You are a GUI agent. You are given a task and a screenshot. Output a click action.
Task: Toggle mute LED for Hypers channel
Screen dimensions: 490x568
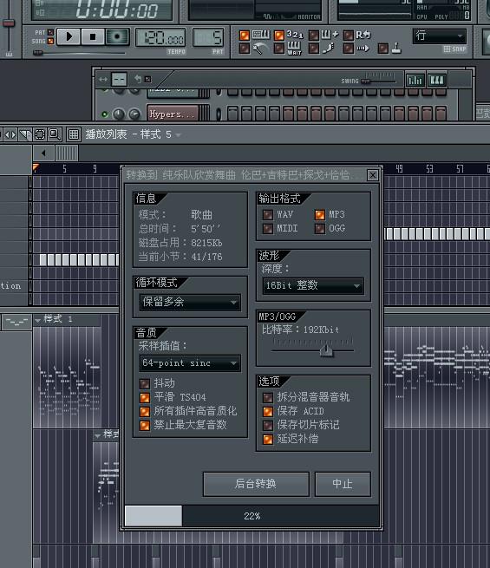[105, 114]
